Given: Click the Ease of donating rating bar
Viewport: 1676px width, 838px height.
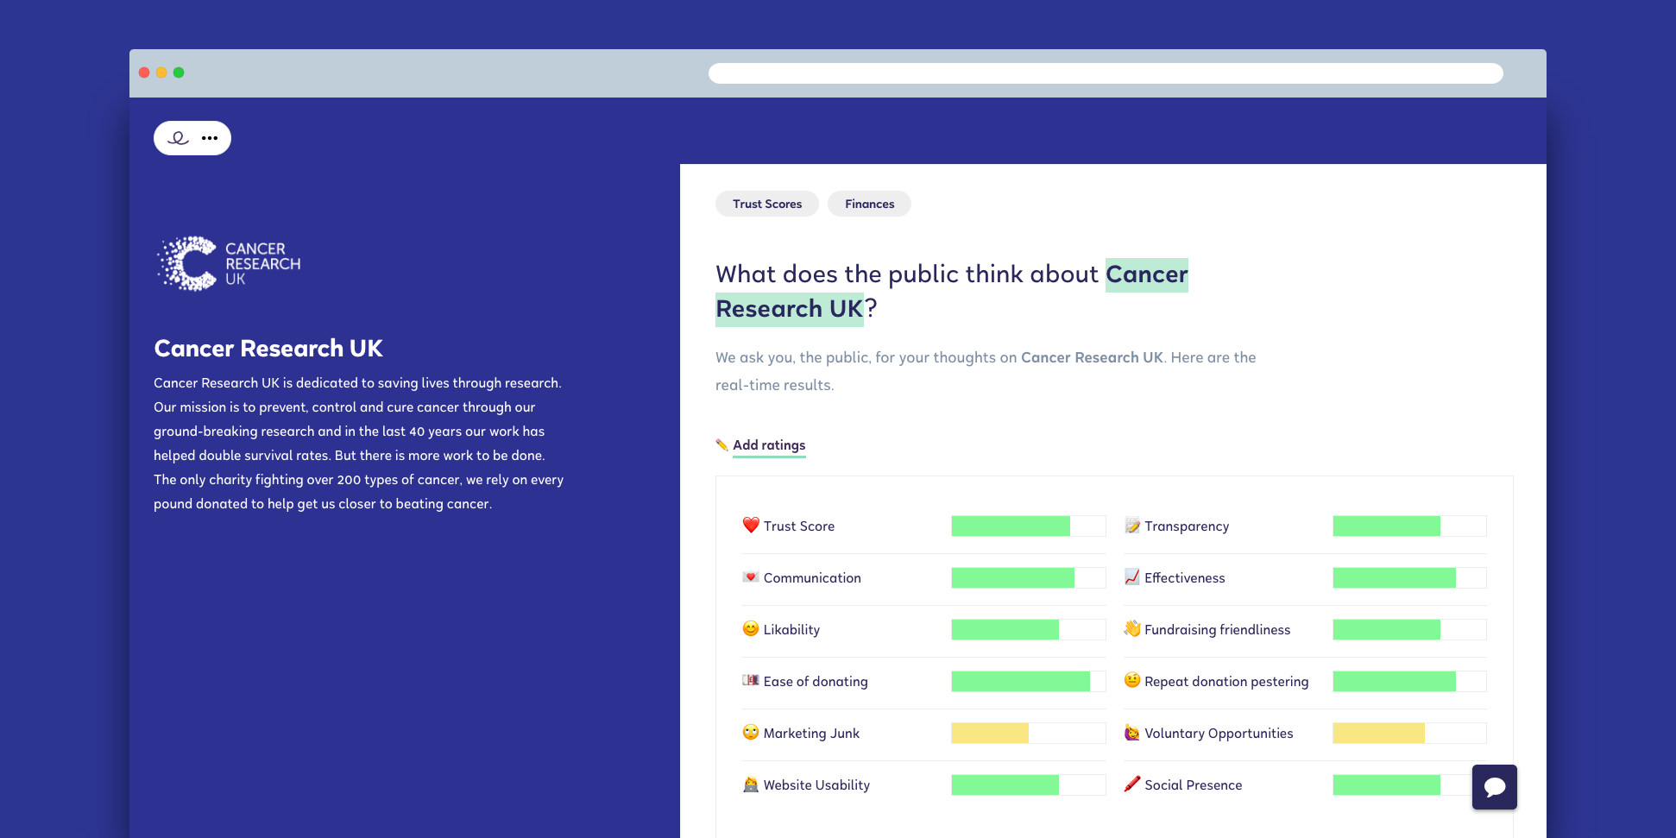Looking at the screenshot, I should 1029,681.
